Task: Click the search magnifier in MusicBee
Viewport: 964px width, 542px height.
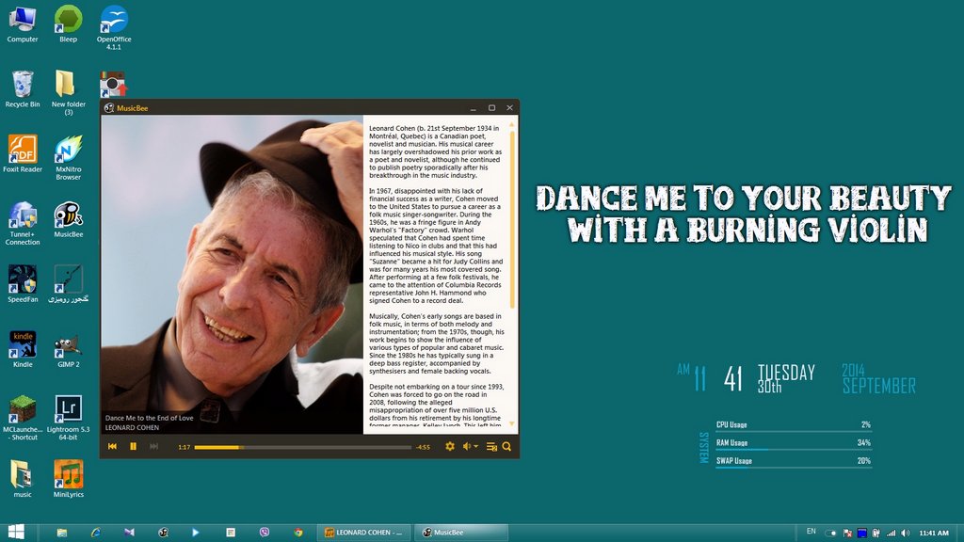Action: click(506, 446)
